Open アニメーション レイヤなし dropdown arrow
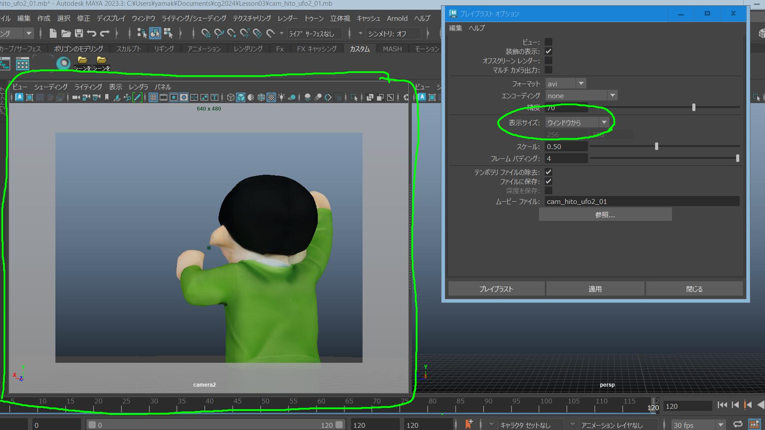This screenshot has width=765, height=430. point(572,425)
